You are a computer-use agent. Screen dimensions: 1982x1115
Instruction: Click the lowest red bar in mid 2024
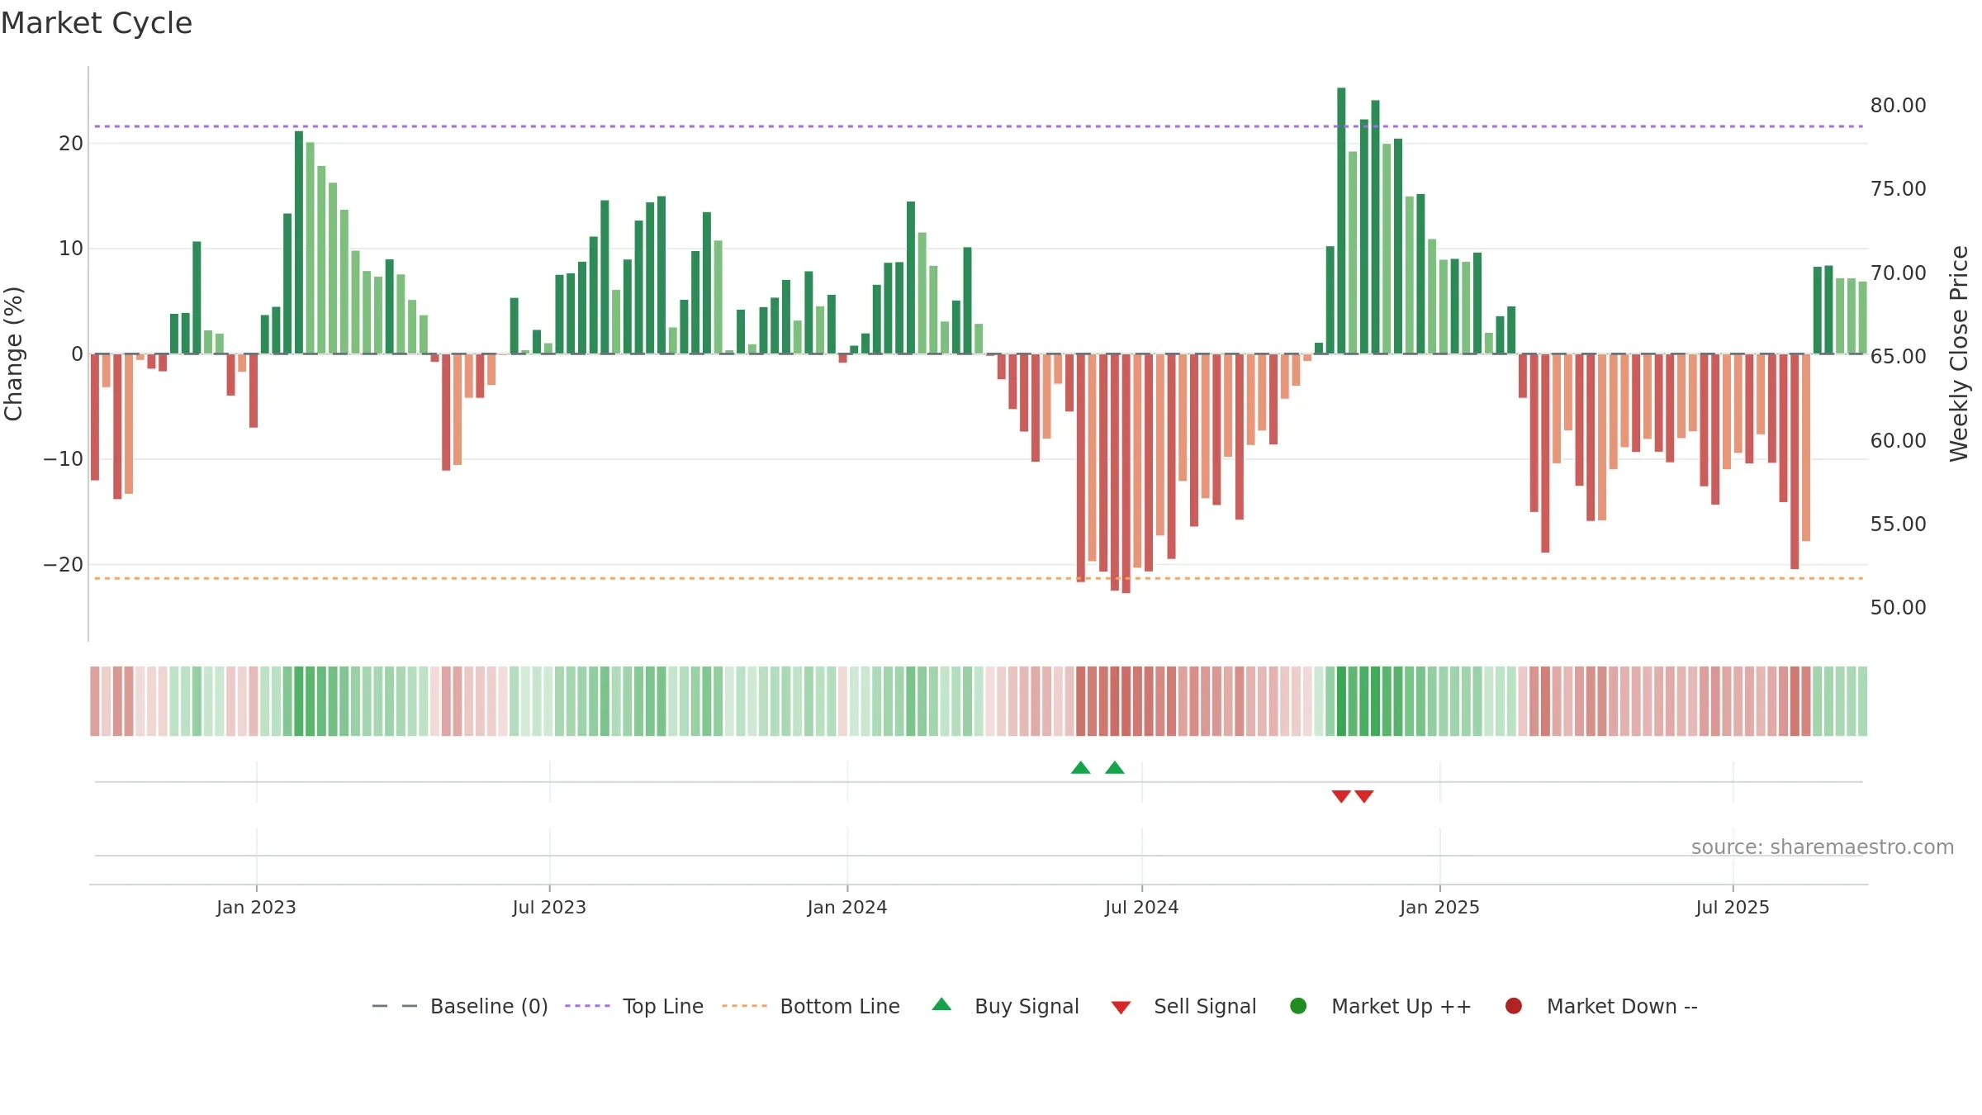pos(1126,473)
